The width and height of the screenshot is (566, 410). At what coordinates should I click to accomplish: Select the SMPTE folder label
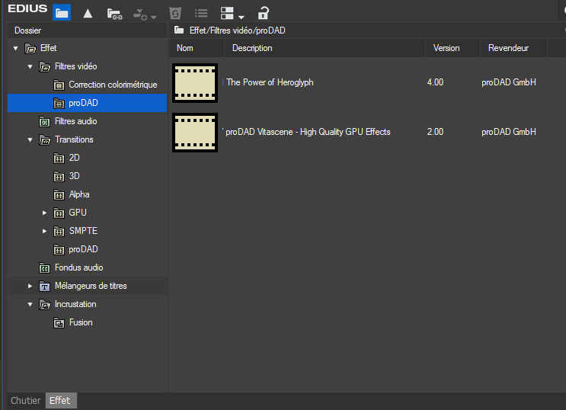click(x=83, y=231)
